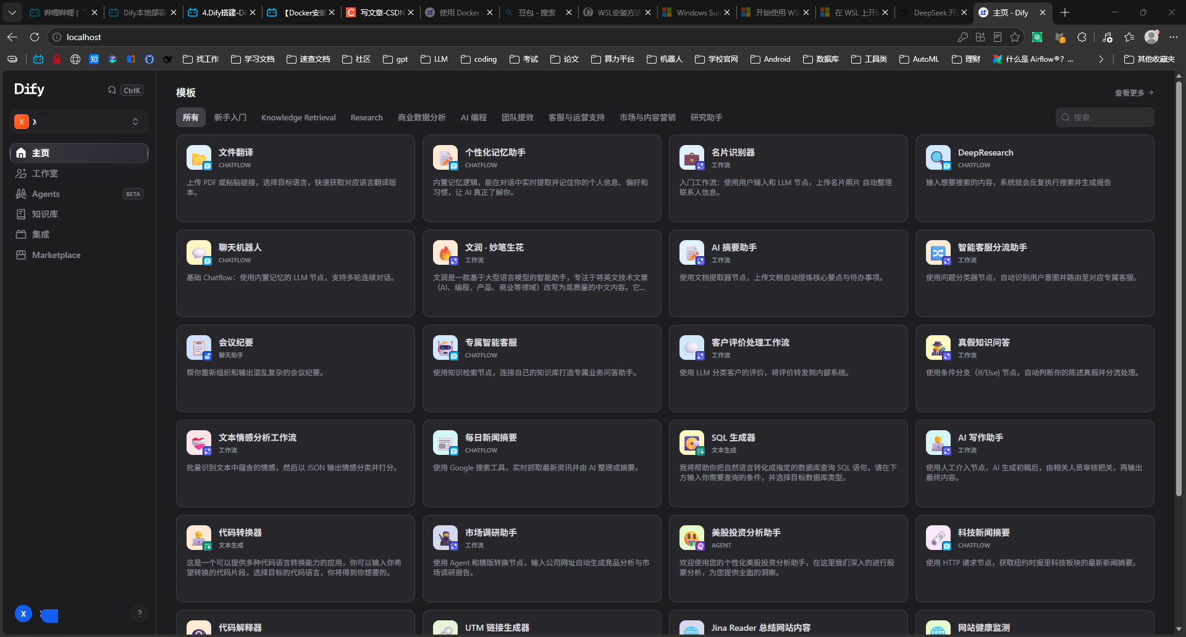The width and height of the screenshot is (1186, 637).
Task: Click the browser refresh icon
Action: pyautogui.click(x=35, y=37)
